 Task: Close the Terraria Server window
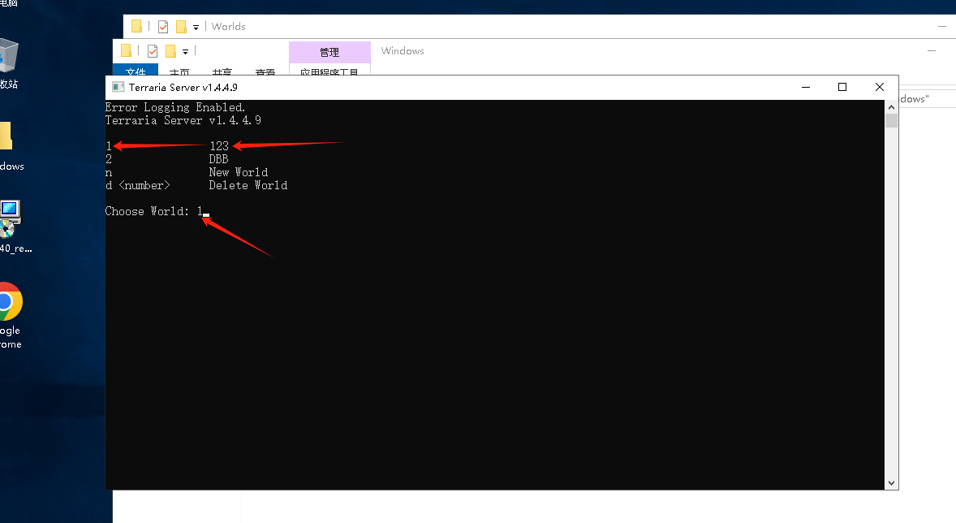click(x=879, y=87)
